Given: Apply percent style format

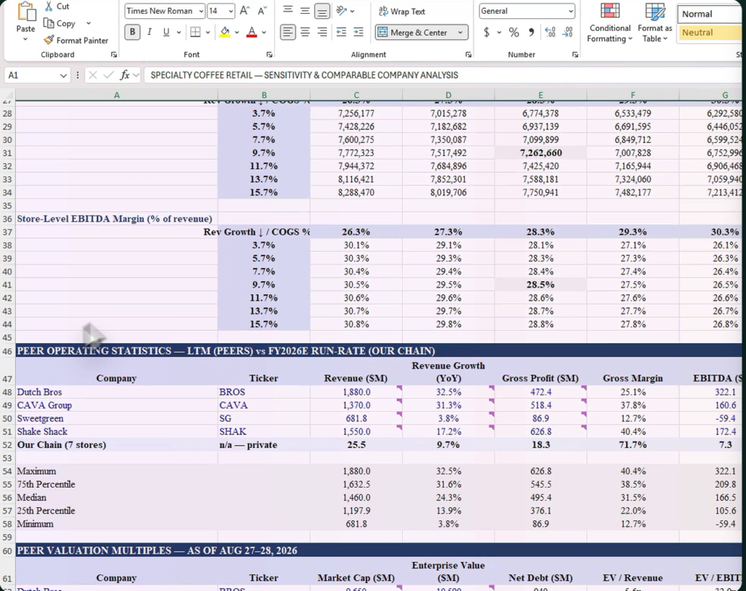Looking at the screenshot, I should [514, 32].
